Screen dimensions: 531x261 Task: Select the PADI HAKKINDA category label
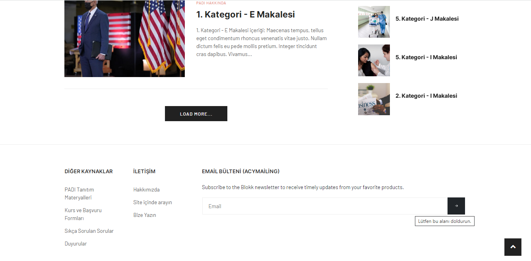click(211, 3)
